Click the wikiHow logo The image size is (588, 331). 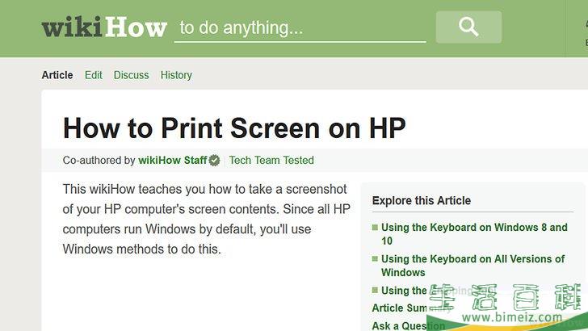tap(103, 27)
